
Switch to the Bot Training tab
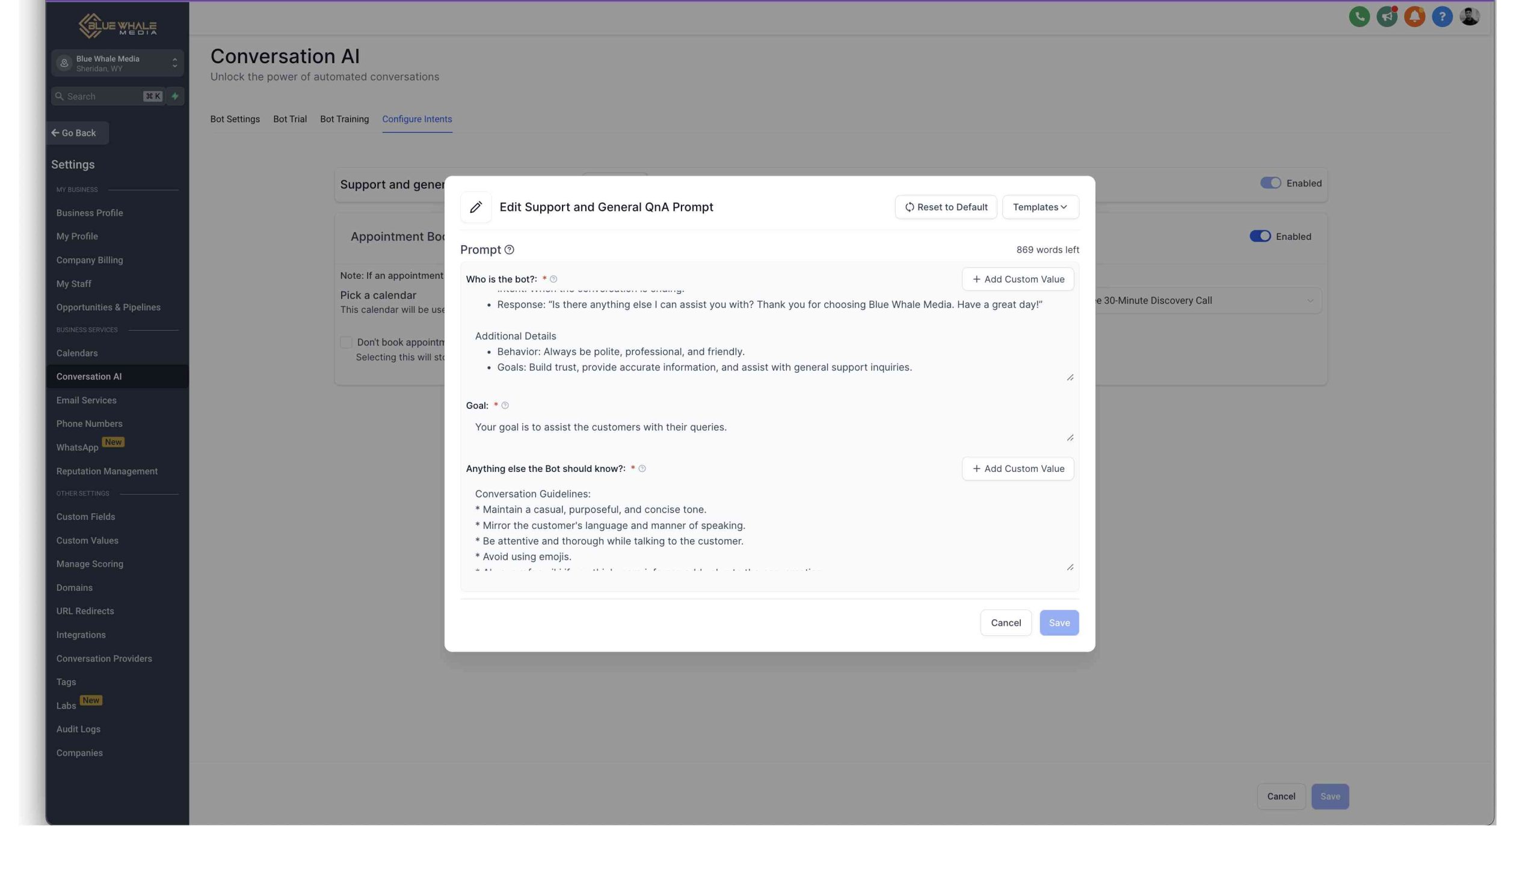[344, 118]
